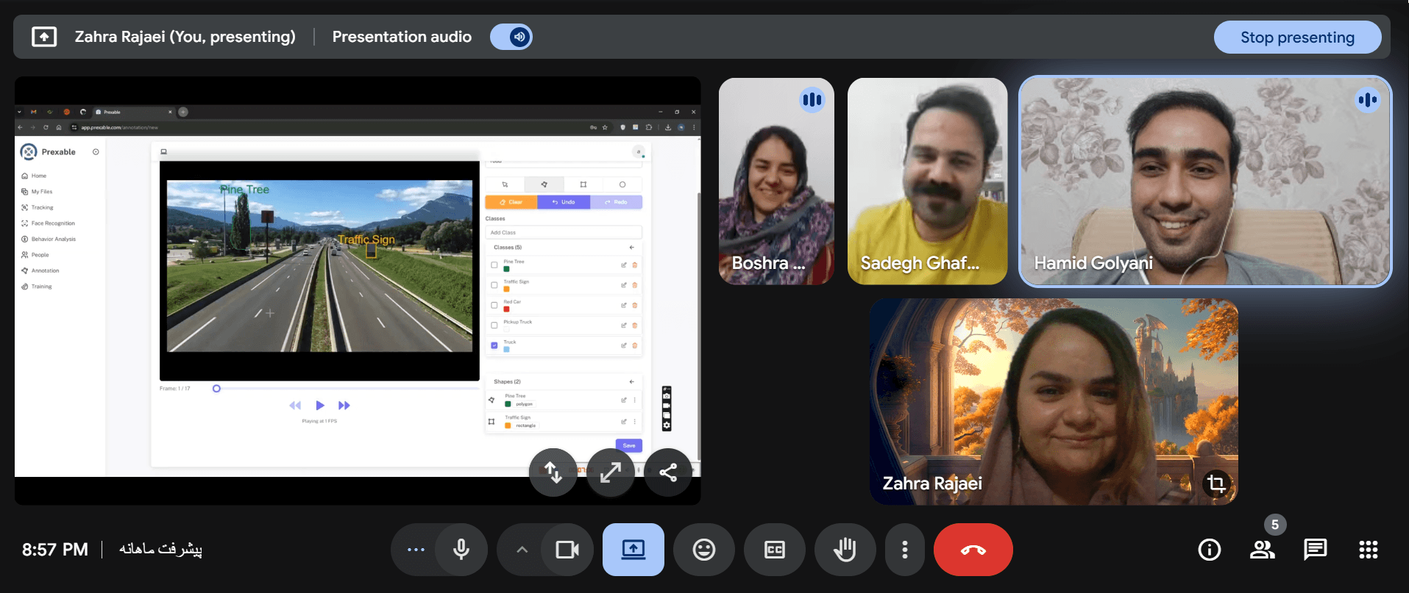Check the Pine Tree class checkbox

[494, 265]
